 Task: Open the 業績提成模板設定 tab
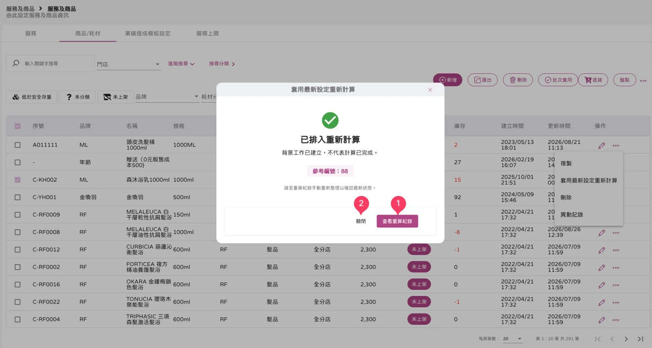point(148,34)
